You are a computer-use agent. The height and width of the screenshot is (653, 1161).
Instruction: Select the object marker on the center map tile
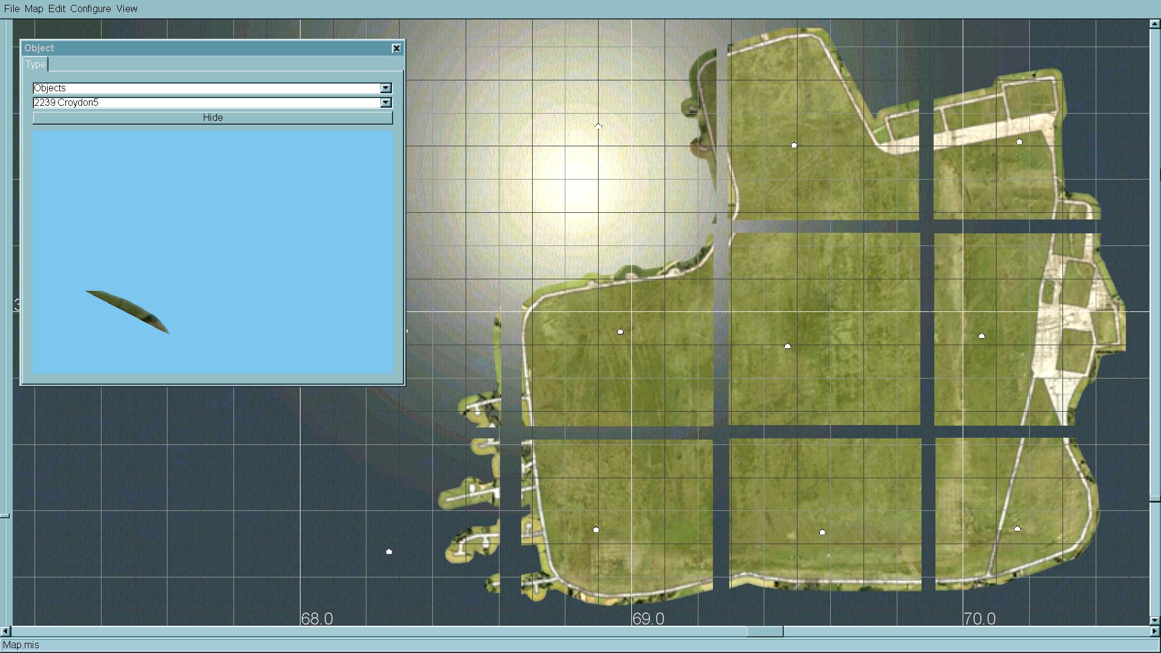coord(787,346)
